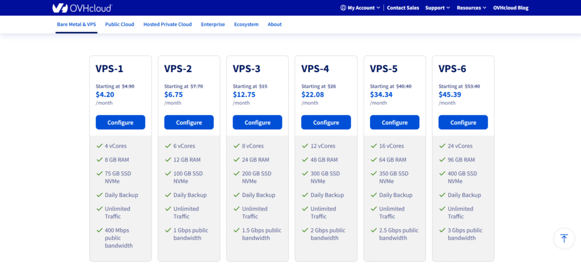This screenshot has width=581, height=278.
Task: Go to the Enterprise tab
Action: pos(213,24)
